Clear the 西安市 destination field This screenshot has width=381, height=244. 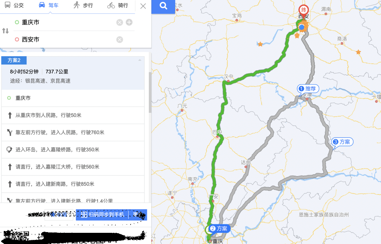[x=119, y=39]
